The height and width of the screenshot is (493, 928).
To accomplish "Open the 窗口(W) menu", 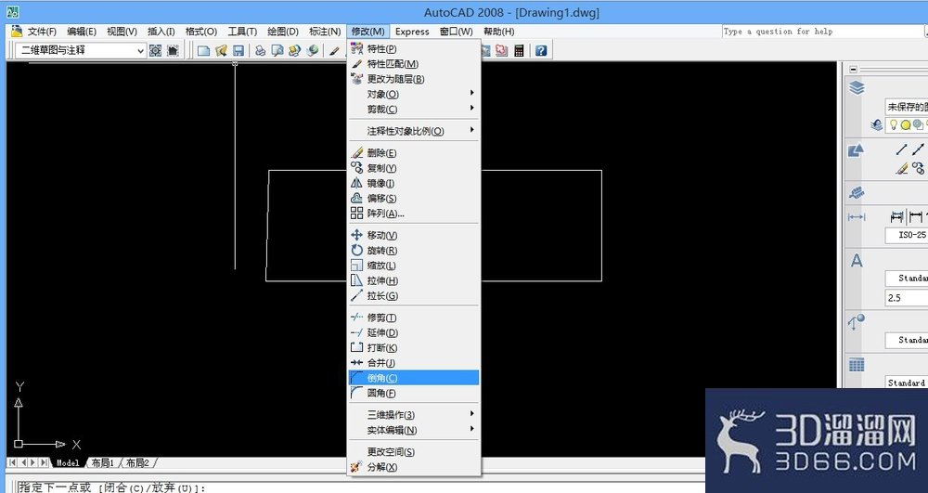I will coord(457,32).
